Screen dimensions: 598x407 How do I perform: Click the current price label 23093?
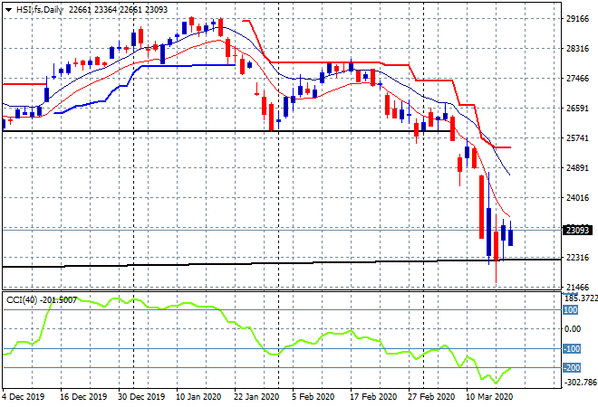coord(577,231)
